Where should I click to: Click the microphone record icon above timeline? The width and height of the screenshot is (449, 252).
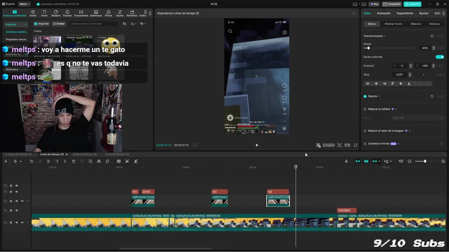coord(346,161)
